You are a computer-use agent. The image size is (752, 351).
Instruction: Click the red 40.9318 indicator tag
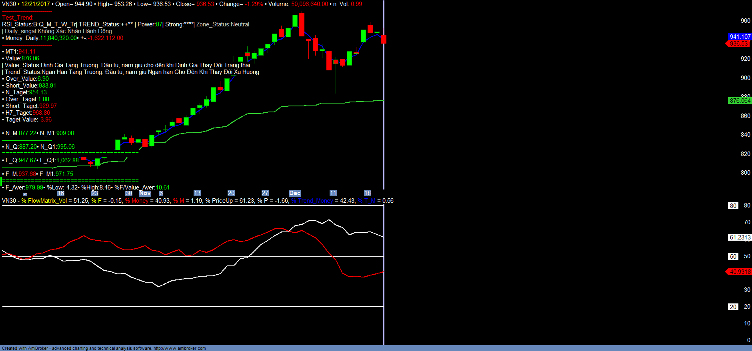740,272
